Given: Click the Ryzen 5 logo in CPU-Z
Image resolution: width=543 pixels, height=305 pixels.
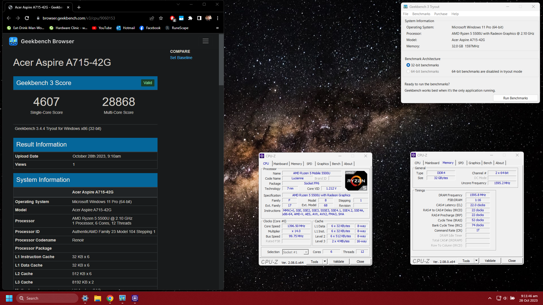Looking at the screenshot, I should pos(356,181).
